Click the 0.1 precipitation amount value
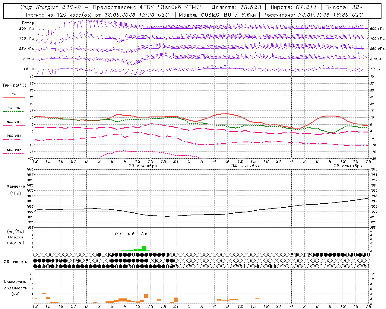Screen dimensions: 386x309 pos(118,234)
